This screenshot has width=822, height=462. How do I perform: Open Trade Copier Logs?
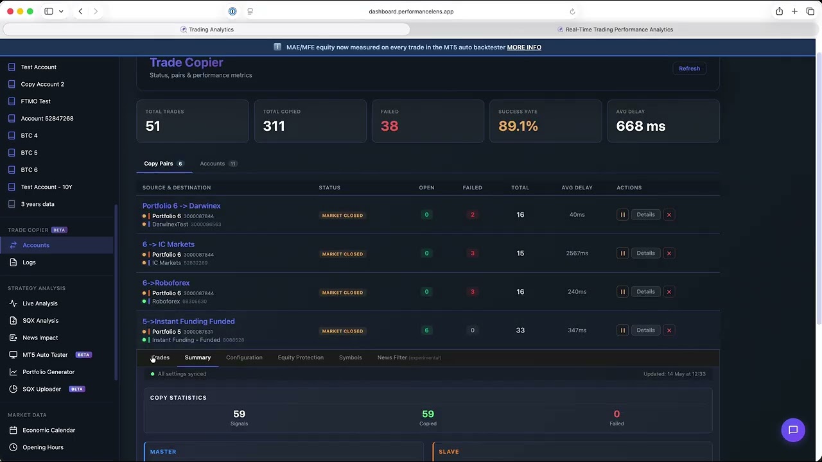[x=29, y=262]
